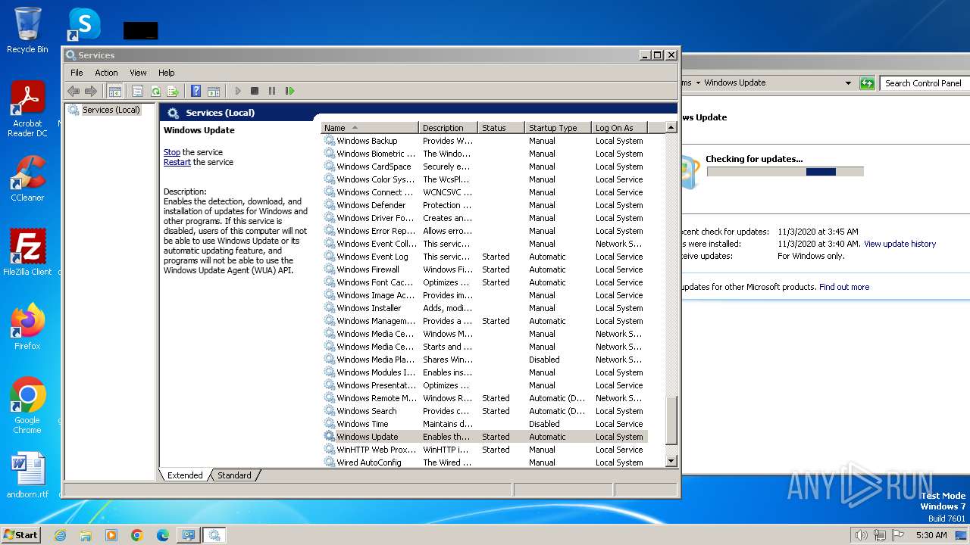Click the taskbar clock showing 5:30 AM
The image size is (970, 545).
(931, 535)
